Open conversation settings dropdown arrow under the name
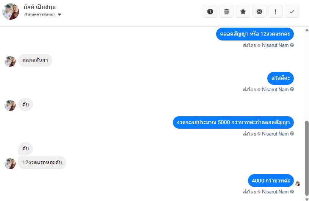 (60, 14)
